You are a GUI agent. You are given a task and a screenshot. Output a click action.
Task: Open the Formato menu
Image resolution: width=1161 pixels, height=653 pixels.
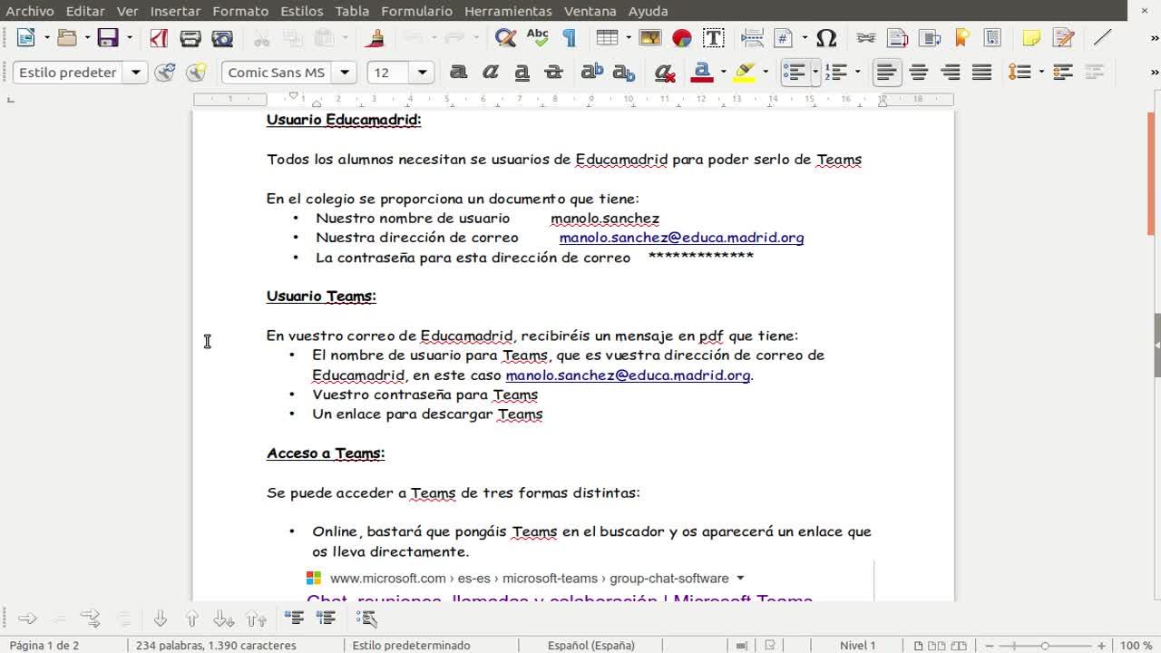tap(240, 11)
